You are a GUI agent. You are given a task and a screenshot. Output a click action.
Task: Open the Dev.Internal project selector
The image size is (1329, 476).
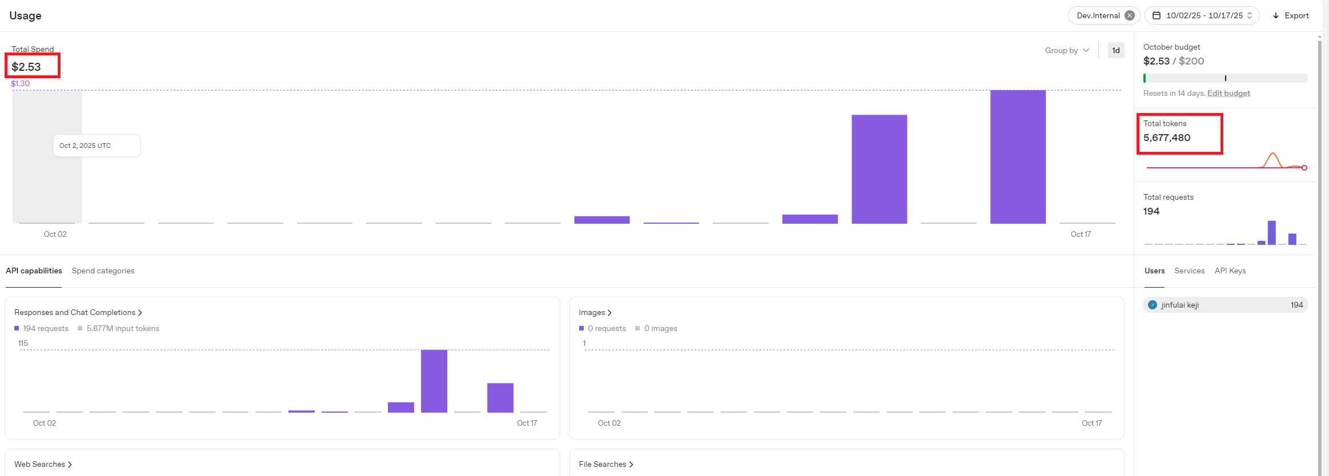[1098, 15]
